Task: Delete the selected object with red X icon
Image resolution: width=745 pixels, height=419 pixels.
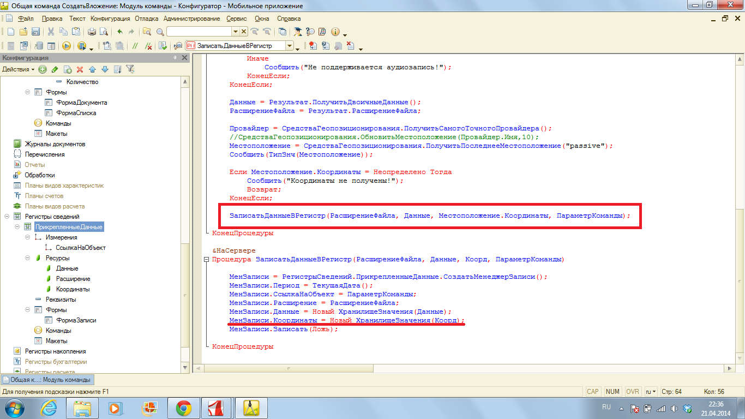Action: (80, 69)
